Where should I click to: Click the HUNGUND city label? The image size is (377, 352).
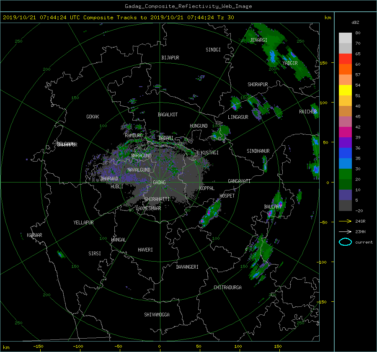pyautogui.click(x=199, y=126)
